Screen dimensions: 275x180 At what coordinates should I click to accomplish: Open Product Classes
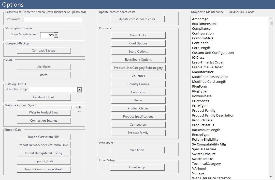(x=138, y=108)
